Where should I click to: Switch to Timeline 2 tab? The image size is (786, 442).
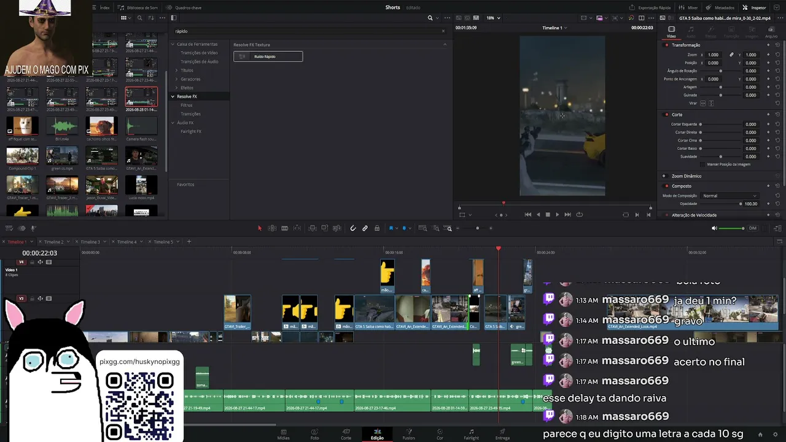[x=53, y=242]
